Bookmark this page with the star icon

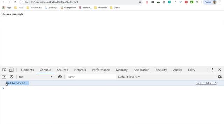click(140, 2)
